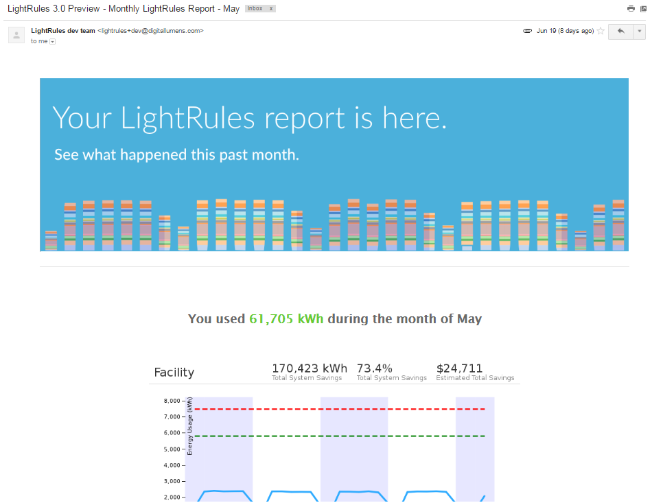Click the "Your LightRules report is here." banner heading
Screen dimensions: 652x503
249,118
